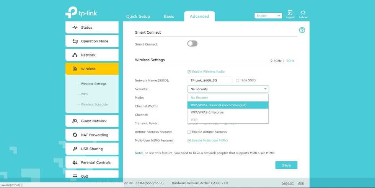Open help via question mark icon
This screenshot has width=375, height=188.
[302, 30]
